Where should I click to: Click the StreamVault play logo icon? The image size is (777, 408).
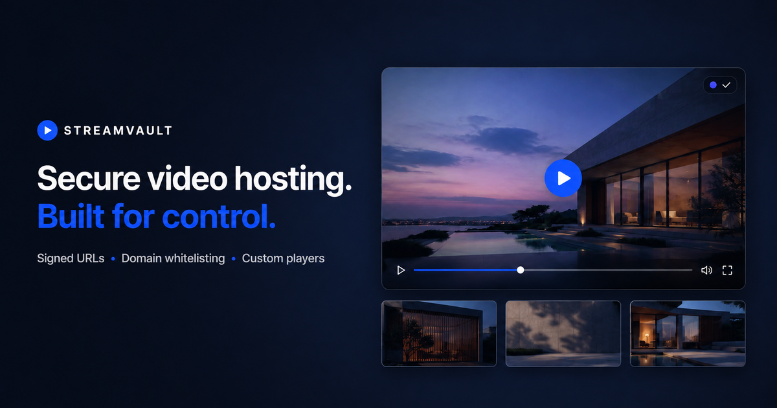[x=47, y=130]
